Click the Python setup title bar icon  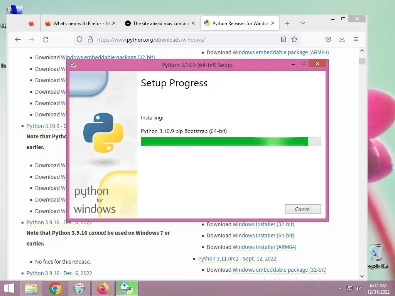73,65
